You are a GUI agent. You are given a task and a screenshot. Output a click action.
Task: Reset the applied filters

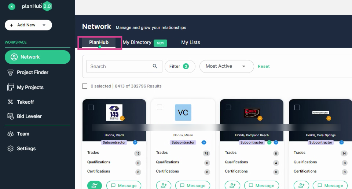[x=264, y=66]
